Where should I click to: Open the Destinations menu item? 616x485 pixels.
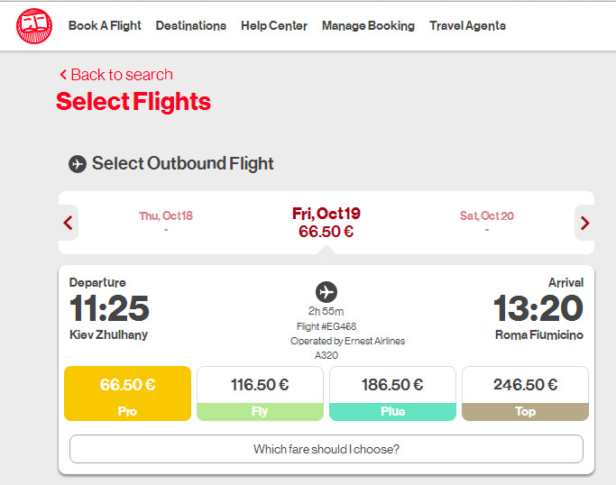click(x=191, y=25)
